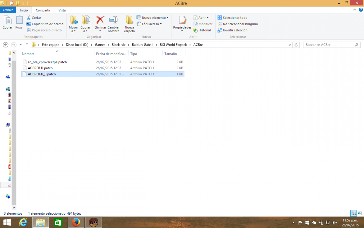Open the Nuevo elemento dropdown

153,18
